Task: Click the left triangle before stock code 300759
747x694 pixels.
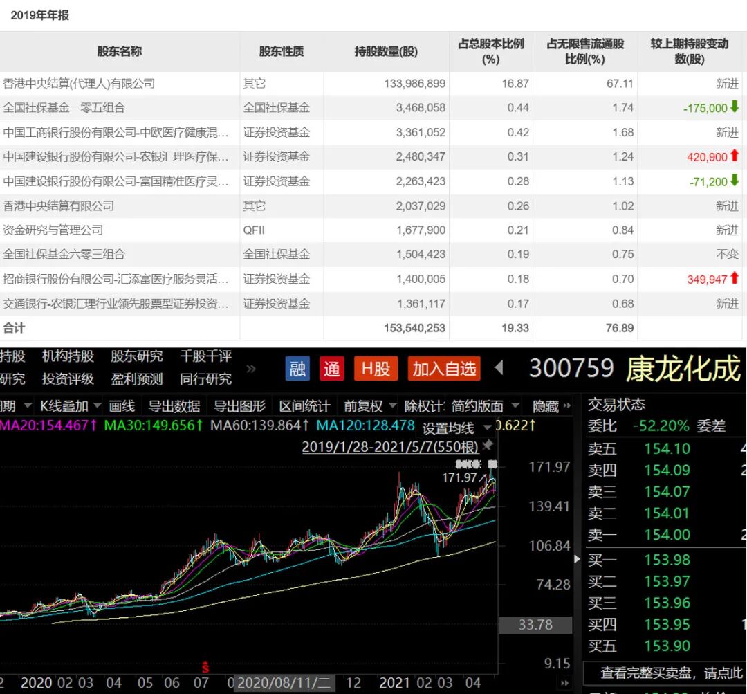Action: [x=499, y=368]
